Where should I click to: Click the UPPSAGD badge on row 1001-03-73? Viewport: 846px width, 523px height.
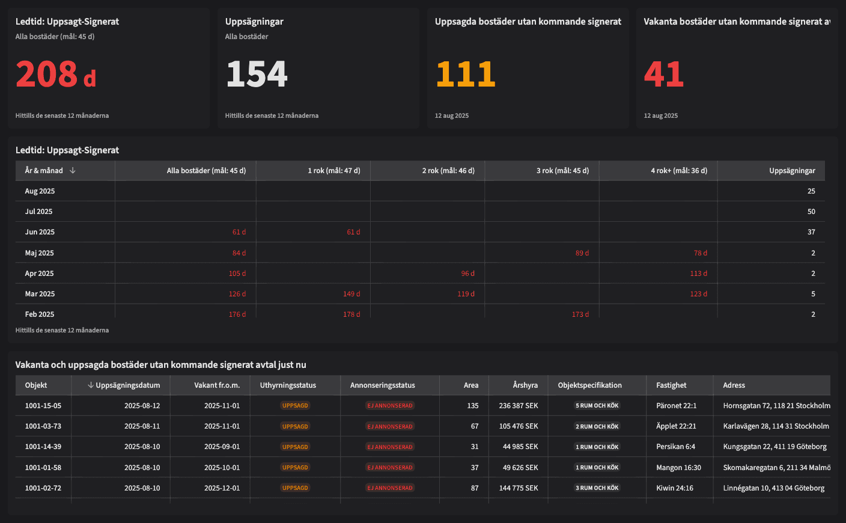[295, 426]
